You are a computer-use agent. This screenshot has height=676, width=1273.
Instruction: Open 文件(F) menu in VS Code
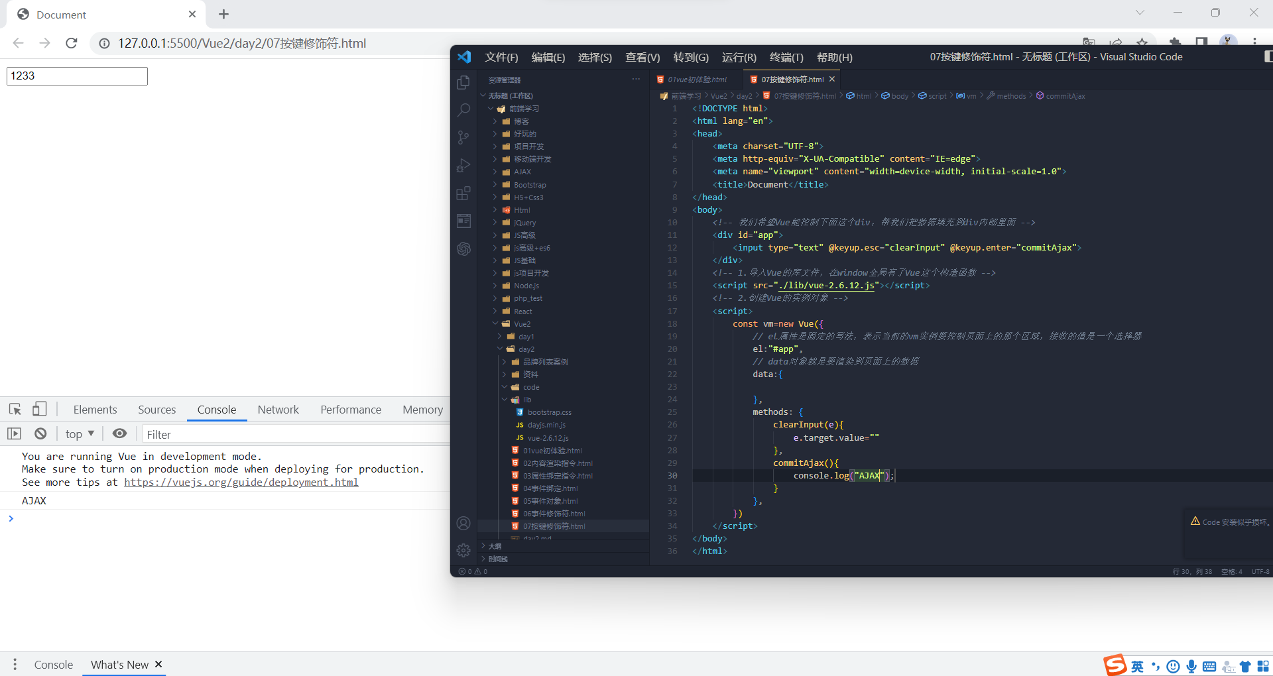(501, 58)
